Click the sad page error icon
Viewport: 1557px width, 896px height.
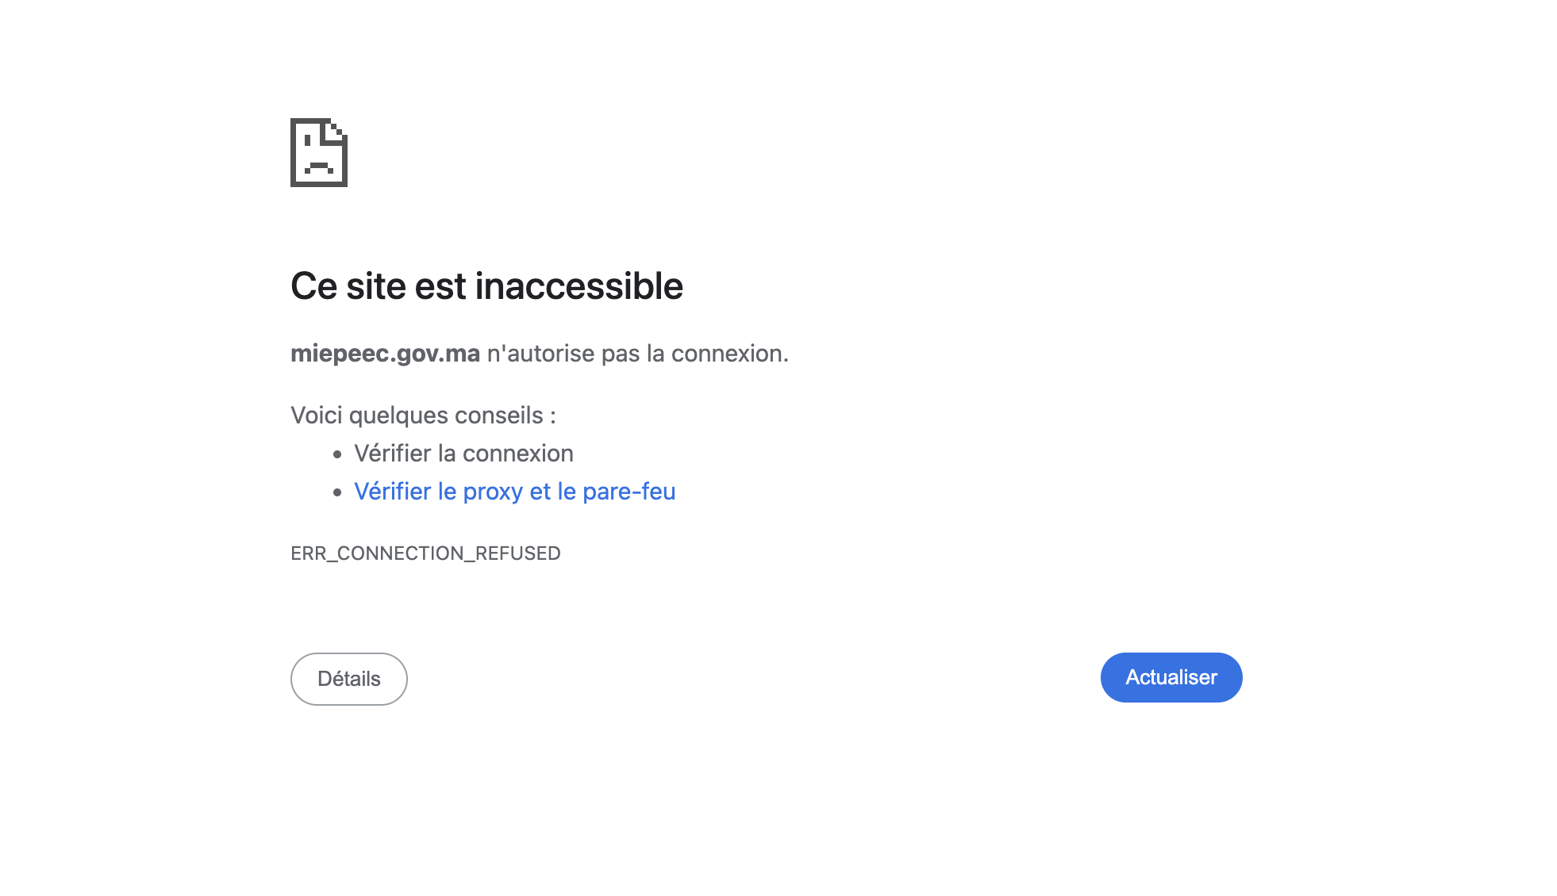[319, 153]
